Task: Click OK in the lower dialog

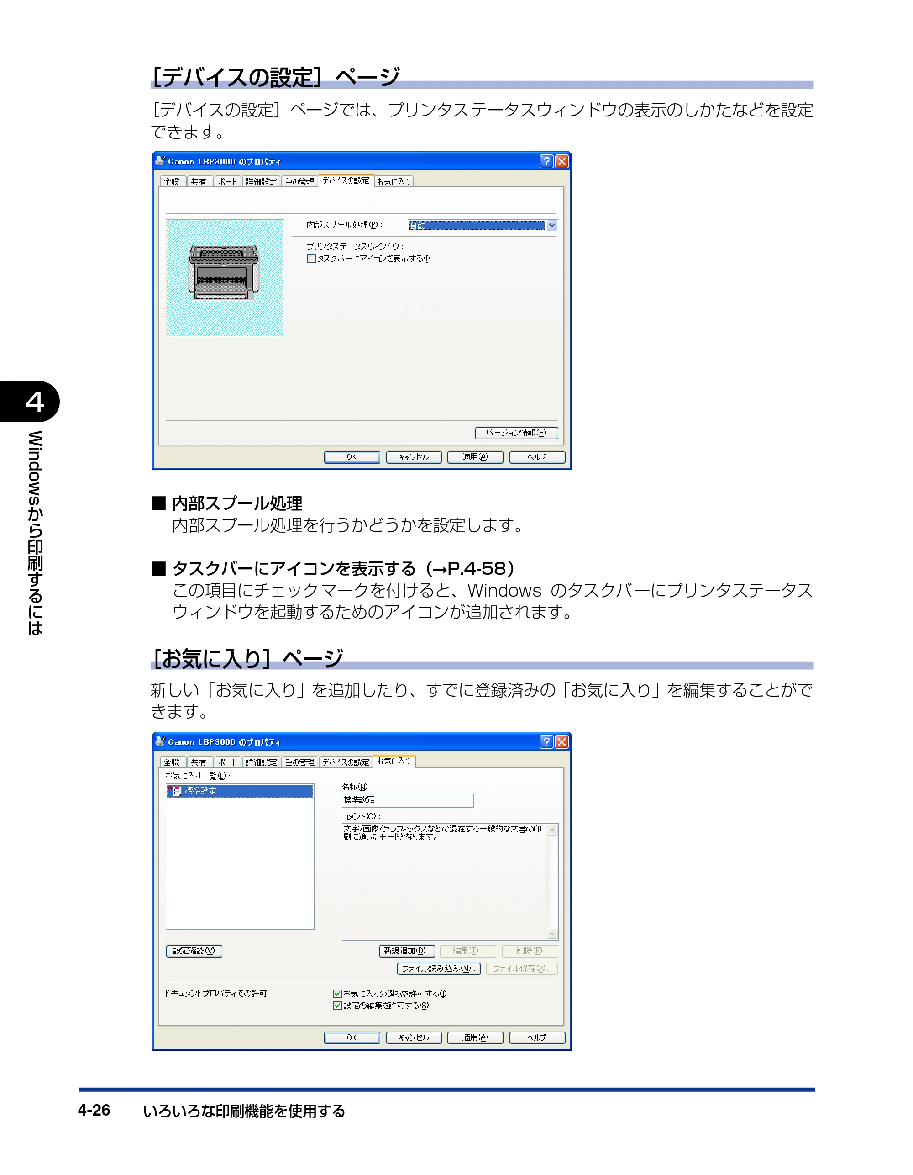Action: pyautogui.click(x=352, y=1038)
